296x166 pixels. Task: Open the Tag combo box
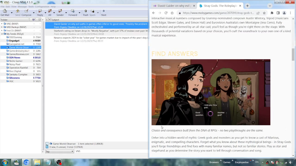click(x=59, y=151)
